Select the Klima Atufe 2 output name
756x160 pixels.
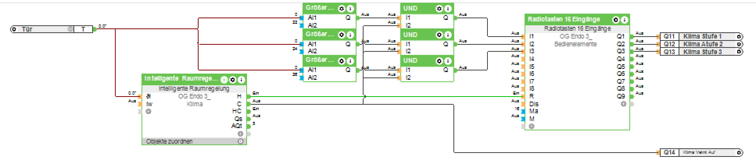click(703, 44)
